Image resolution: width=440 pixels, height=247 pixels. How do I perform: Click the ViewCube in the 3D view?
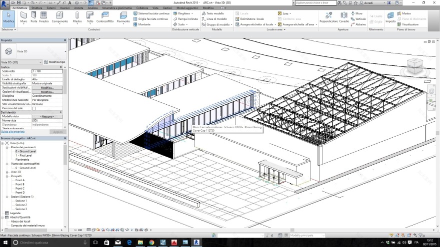[x=414, y=64]
